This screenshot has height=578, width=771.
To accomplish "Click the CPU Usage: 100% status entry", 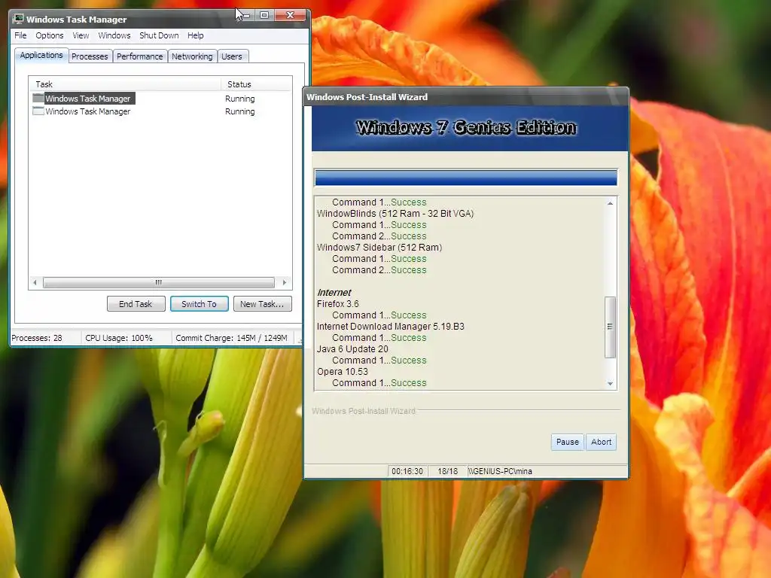I will pyautogui.click(x=119, y=338).
